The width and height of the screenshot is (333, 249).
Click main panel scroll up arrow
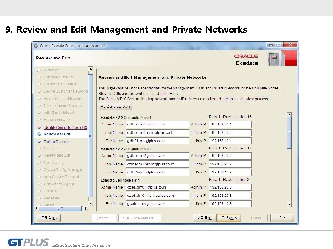coord(289,114)
